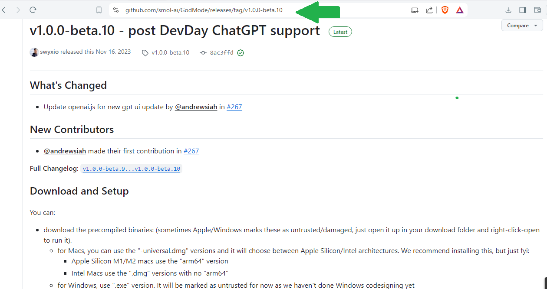The height and width of the screenshot is (289, 547).
Task: Open v1.0.0-beta.9...v1.0.0-beta.10 changelog link
Action: [x=132, y=169]
